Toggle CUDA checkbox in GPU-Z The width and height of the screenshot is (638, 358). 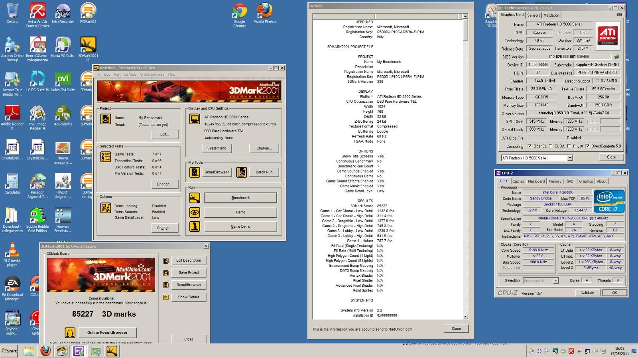[551, 146]
